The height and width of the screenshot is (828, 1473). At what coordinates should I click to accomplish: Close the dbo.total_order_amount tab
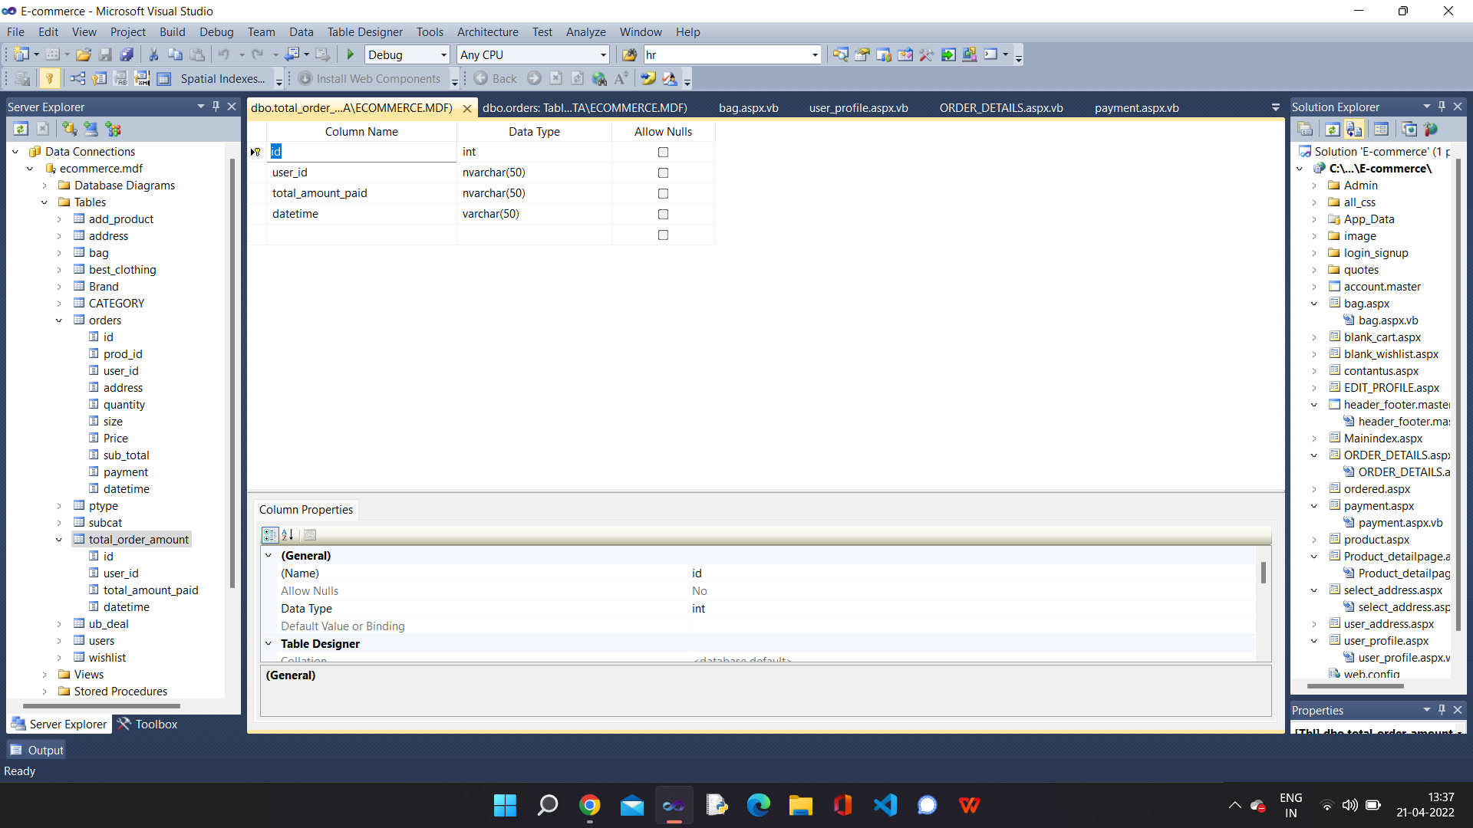point(466,108)
